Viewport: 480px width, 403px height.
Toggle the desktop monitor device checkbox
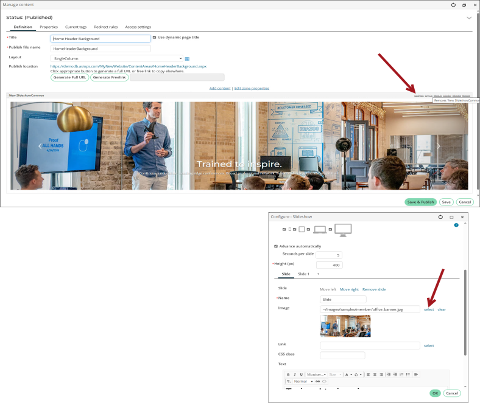pos(330,229)
